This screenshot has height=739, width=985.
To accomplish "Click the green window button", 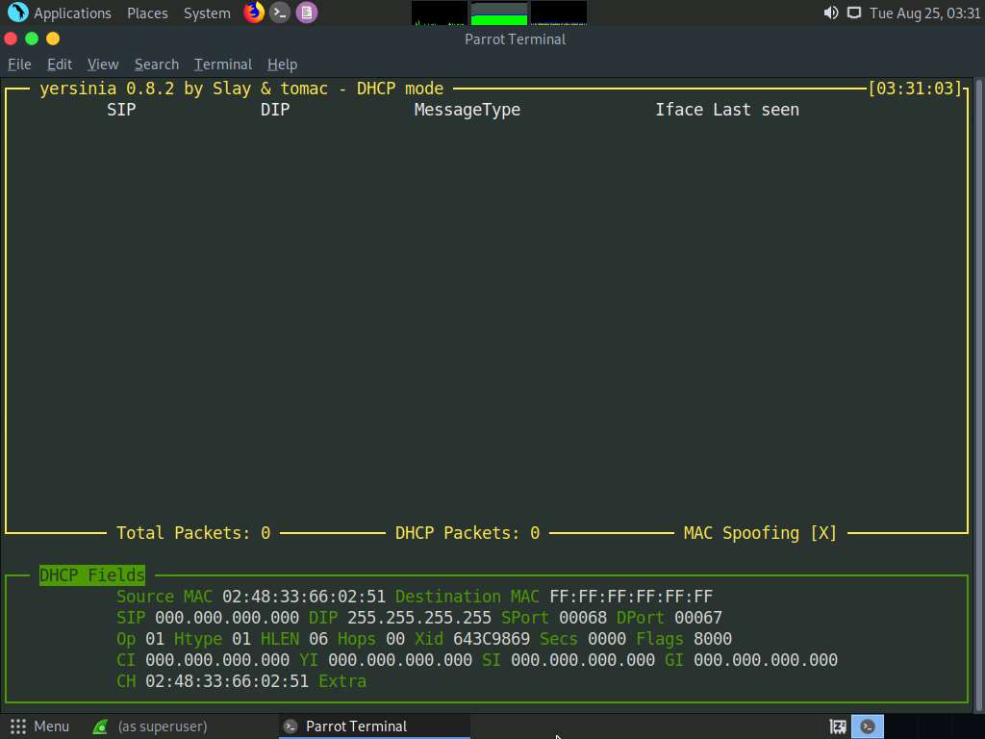I will click(x=32, y=38).
